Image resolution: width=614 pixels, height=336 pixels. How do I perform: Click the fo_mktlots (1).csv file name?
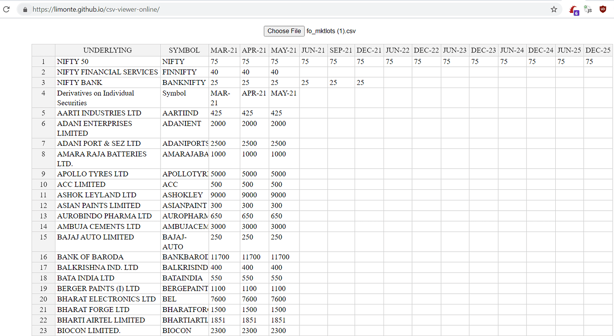(331, 31)
